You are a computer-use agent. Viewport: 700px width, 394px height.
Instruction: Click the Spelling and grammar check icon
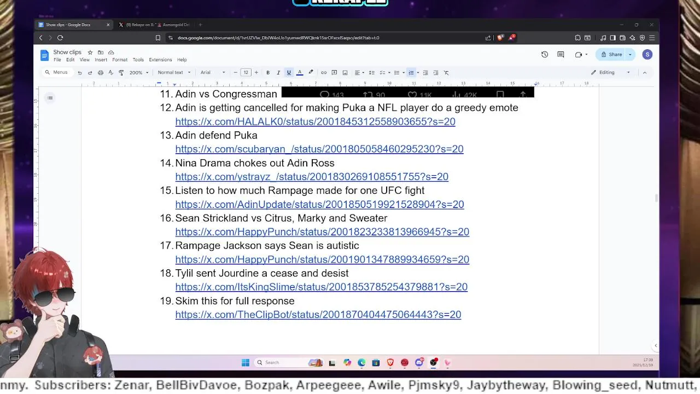[x=111, y=73]
